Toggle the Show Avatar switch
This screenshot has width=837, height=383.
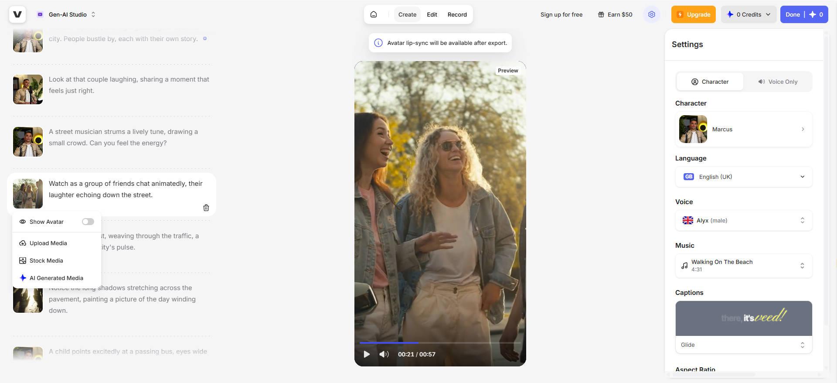pyautogui.click(x=88, y=222)
